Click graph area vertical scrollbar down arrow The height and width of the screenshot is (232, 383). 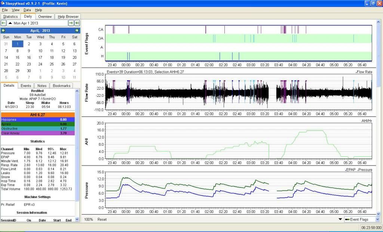tap(379, 214)
